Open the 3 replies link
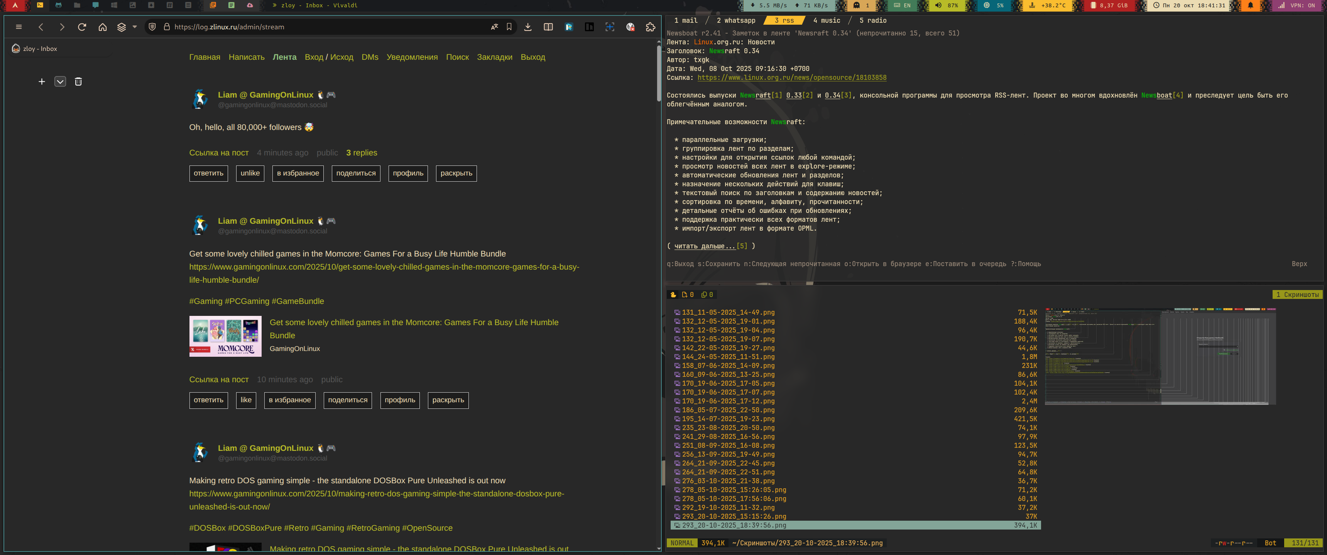The width and height of the screenshot is (1327, 555). (x=361, y=153)
